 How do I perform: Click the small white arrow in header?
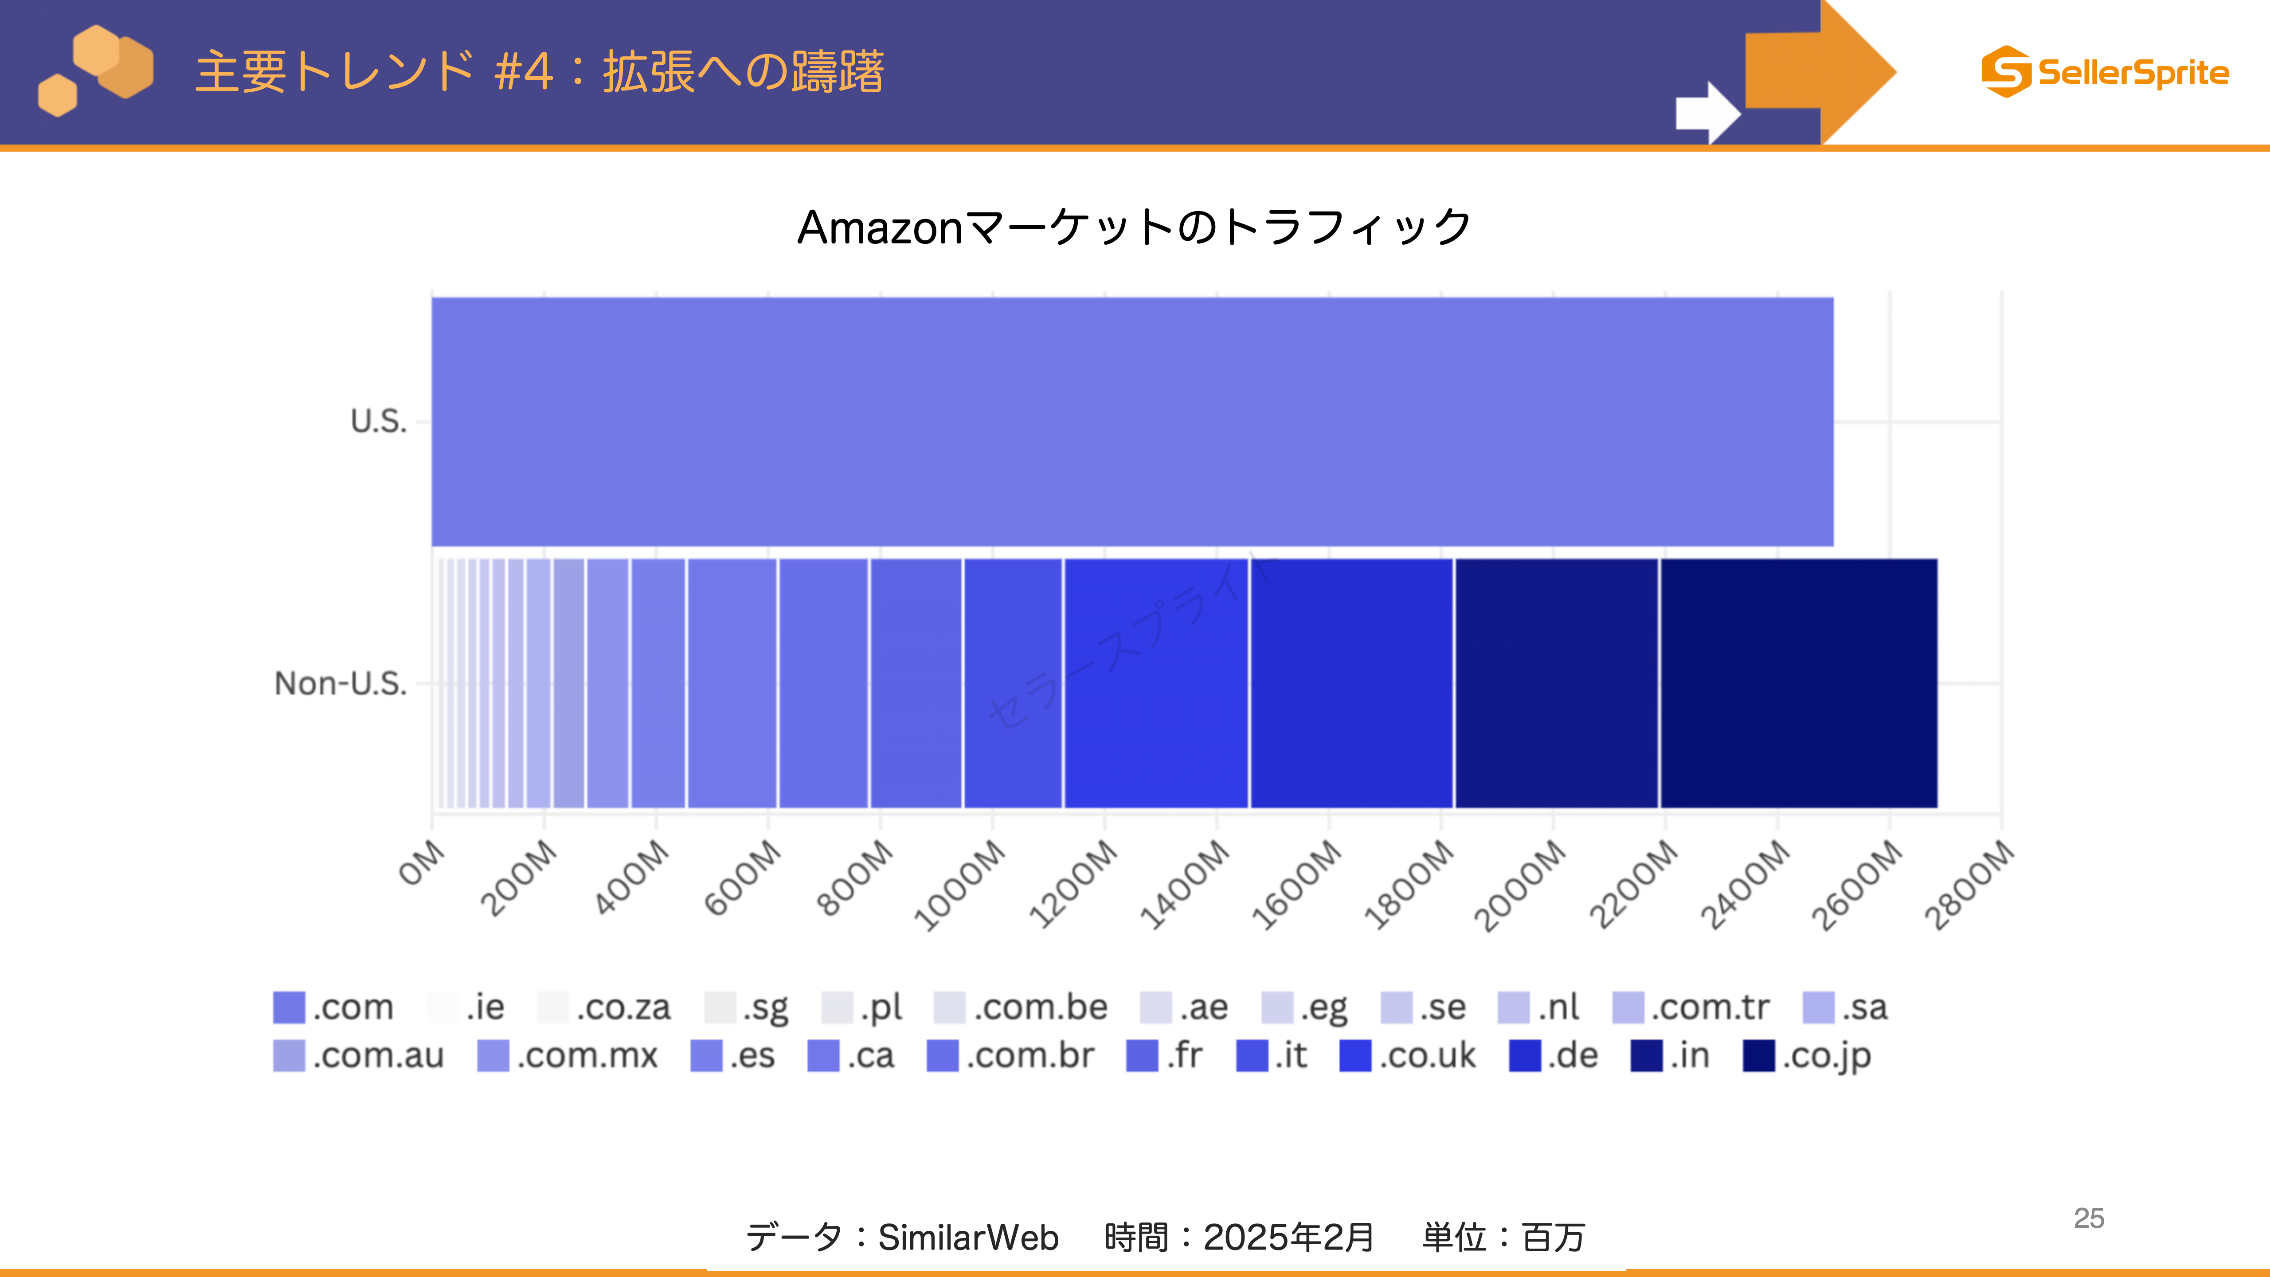(1708, 113)
